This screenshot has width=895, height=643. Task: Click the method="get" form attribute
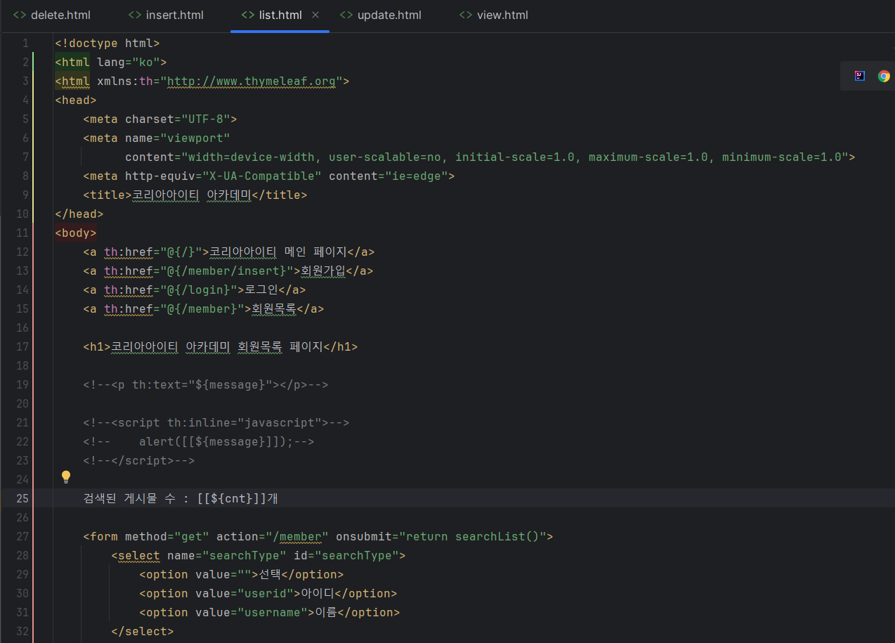point(167,536)
